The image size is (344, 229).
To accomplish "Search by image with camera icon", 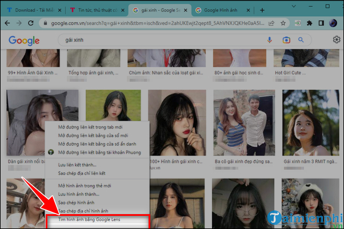I will [x=286, y=40].
